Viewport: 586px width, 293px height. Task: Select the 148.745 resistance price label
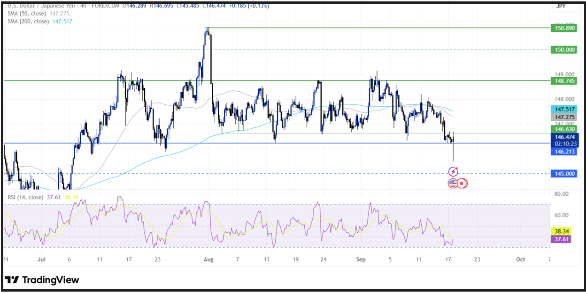[x=563, y=81]
